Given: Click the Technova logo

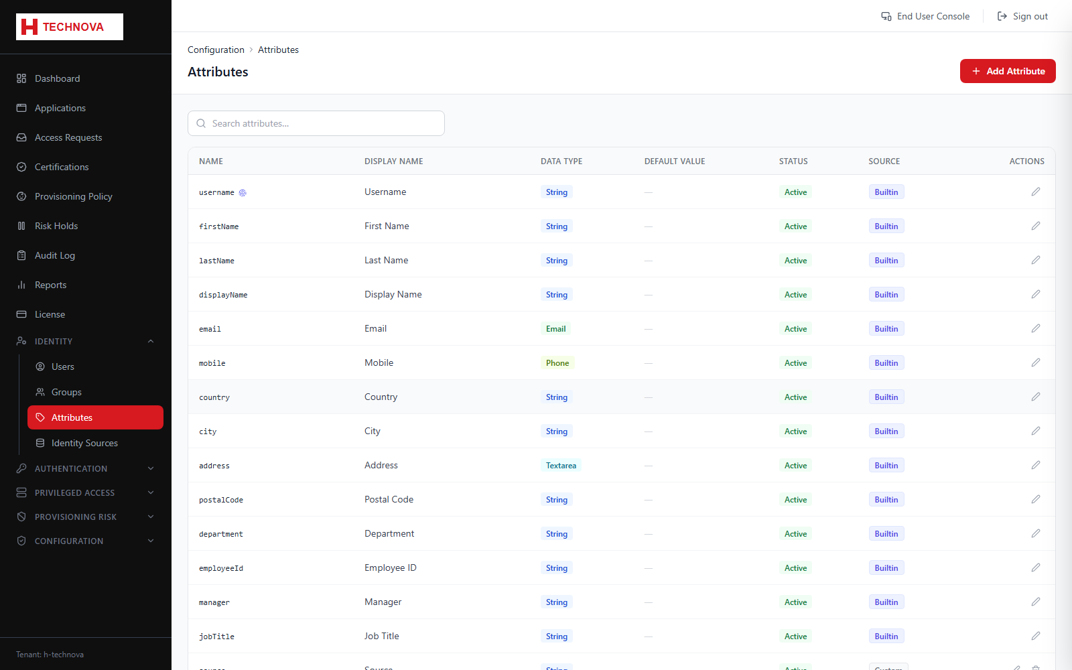Looking at the screenshot, I should coord(70,27).
